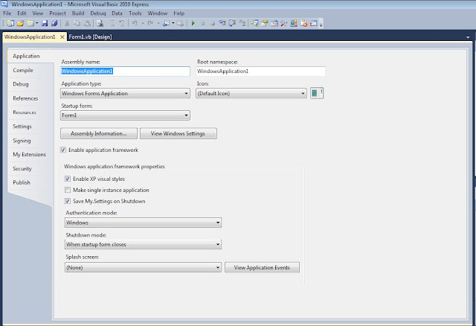Click the Break All pause icon
The image size is (476, 326).
pyautogui.click(x=203, y=23)
